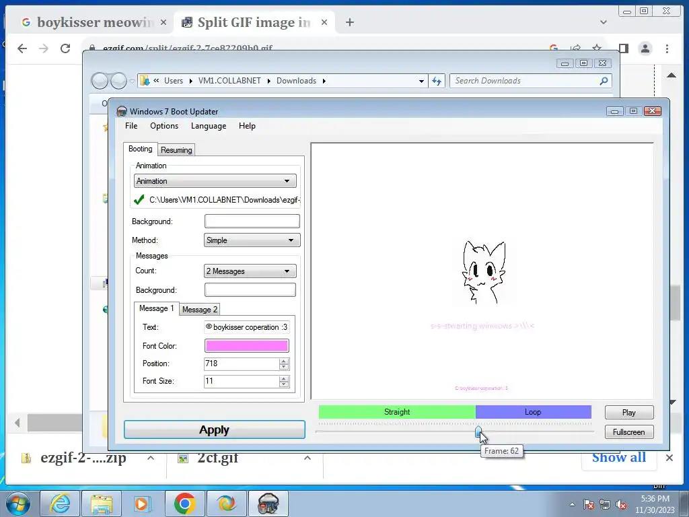Switch to the Booting tab
This screenshot has height=517, width=689.
140,149
